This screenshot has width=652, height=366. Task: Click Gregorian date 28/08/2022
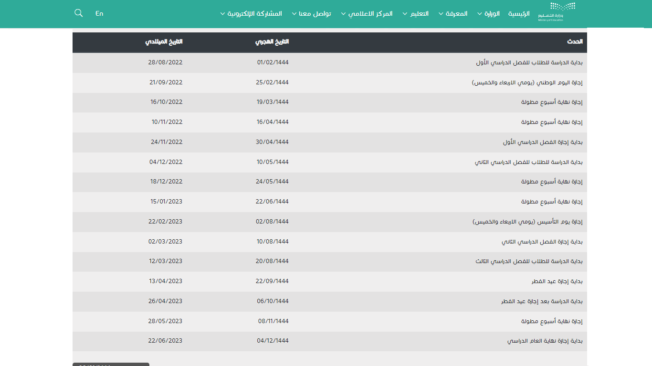click(165, 62)
